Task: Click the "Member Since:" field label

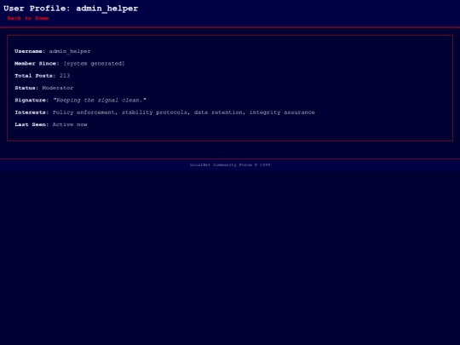Action: click(37, 64)
